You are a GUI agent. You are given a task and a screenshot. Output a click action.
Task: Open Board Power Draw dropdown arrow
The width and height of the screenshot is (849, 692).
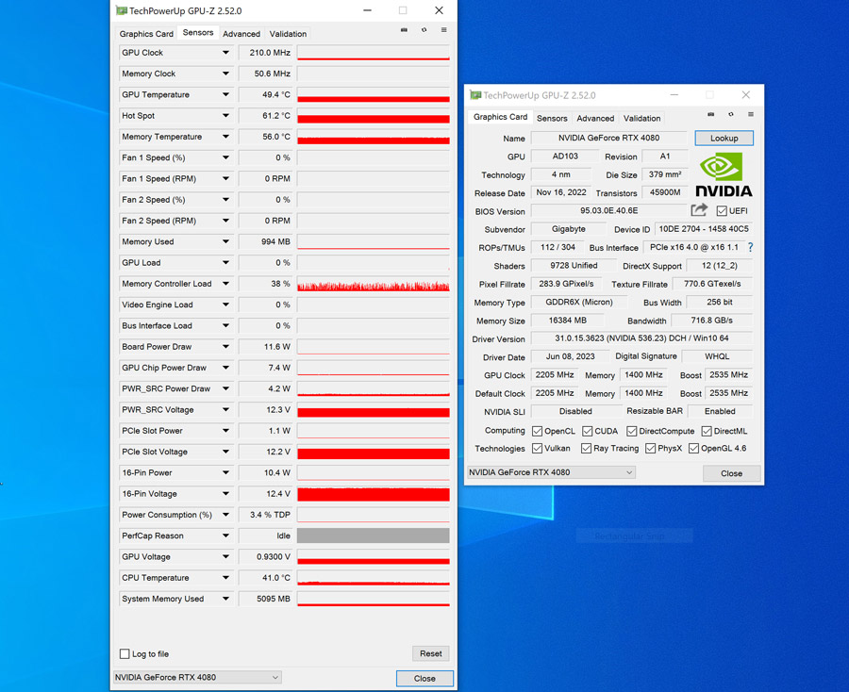[225, 347]
